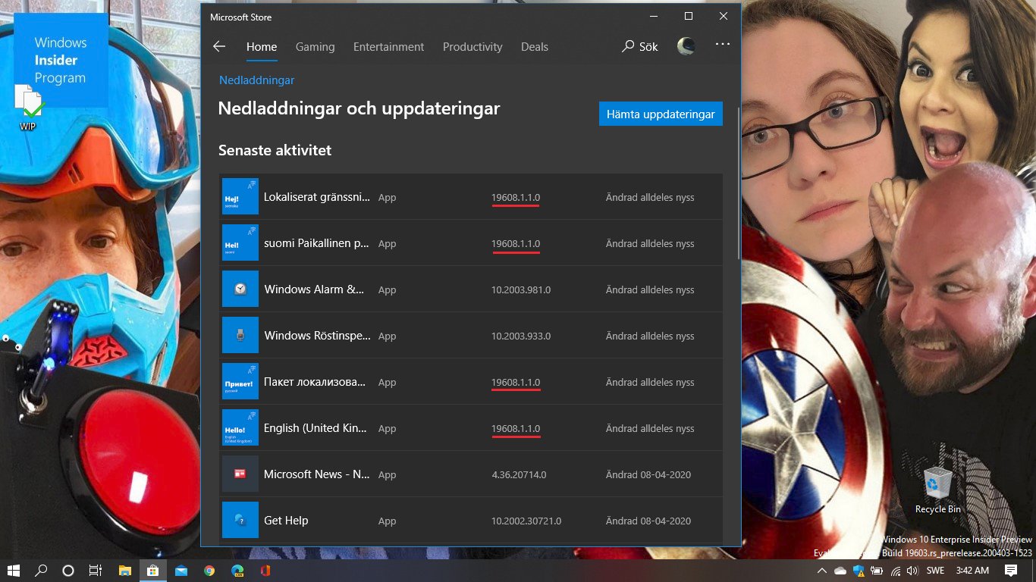1036x582 pixels.
Task: Launch Microsoft Edge Canary from taskbar
Action: click(x=237, y=571)
